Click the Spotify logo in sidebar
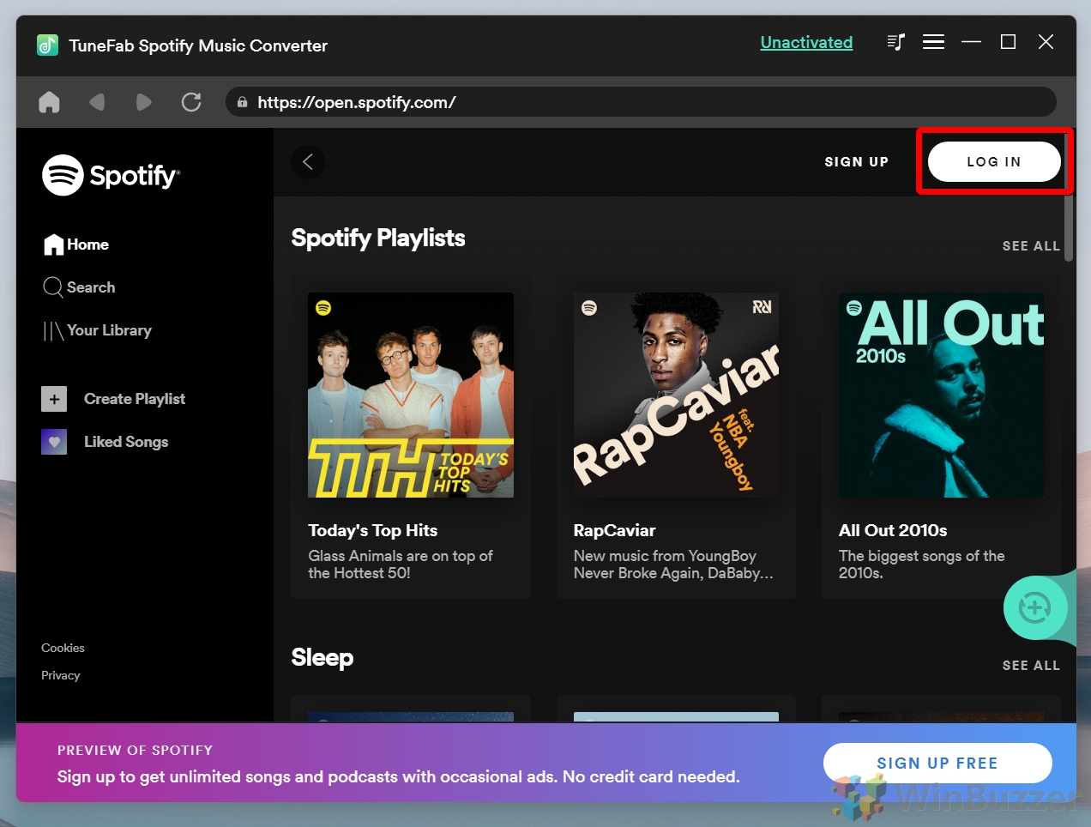Viewport: 1091px width, 827px height. tap(112, 175)
